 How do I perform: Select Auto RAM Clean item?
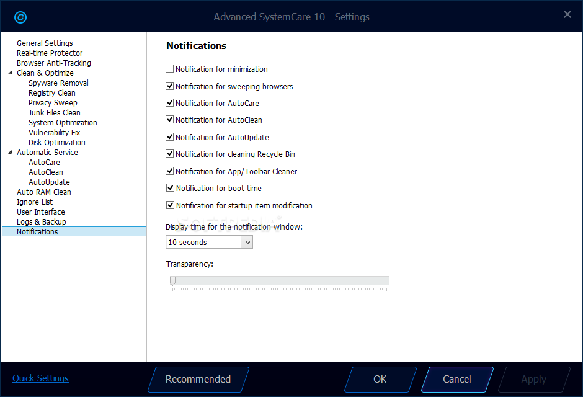pyautogui.click(x=44, y=192)
